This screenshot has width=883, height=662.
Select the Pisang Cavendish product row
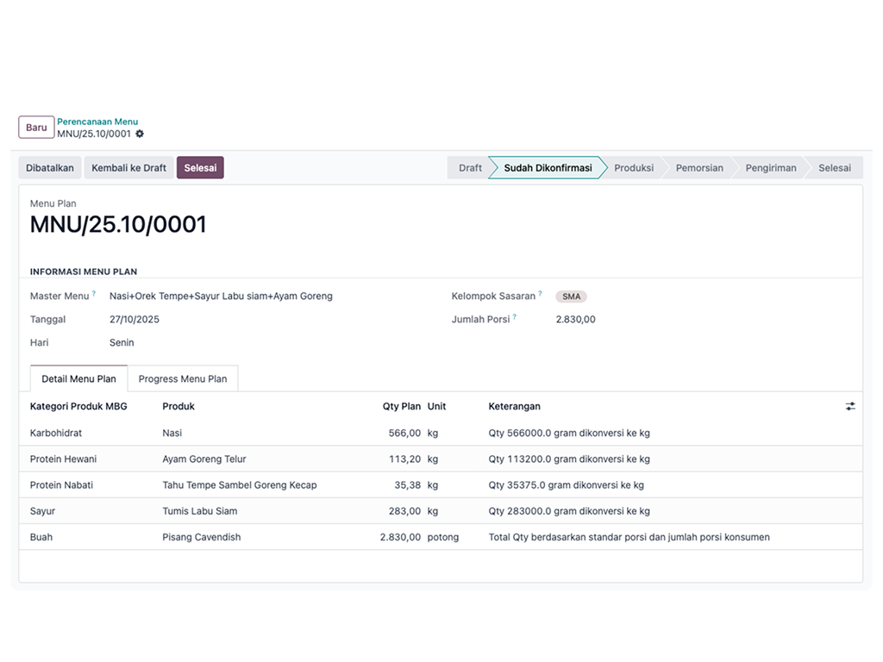202,537
